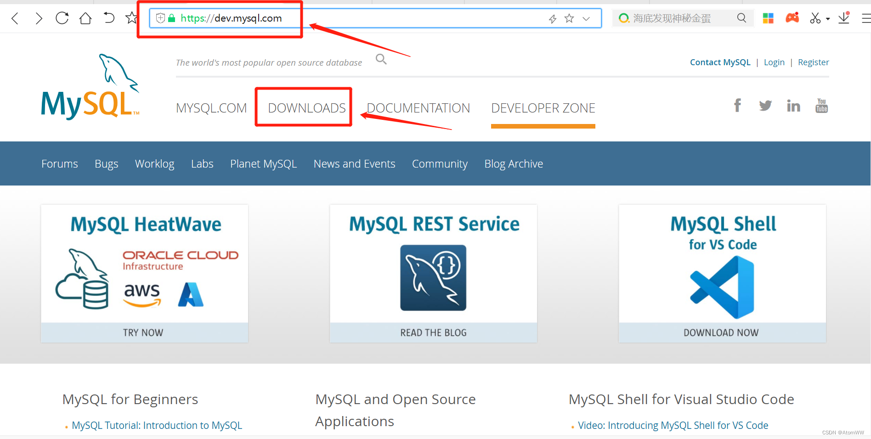
Task: Go forward with the browser forward arrow
Action: (x=39, y=18)
